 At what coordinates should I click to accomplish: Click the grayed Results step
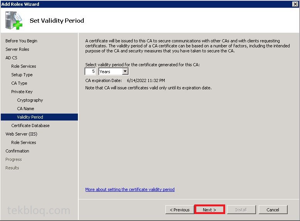click(x=12, y=168)
